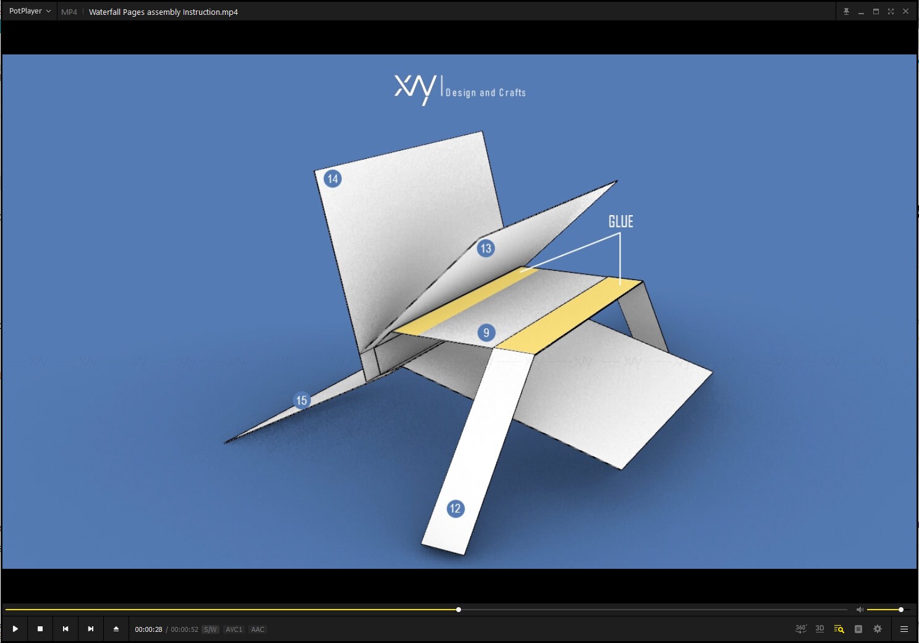Click the AVC1 video codec label
Viewport: 919px width, 643px height.
pos(234,629)
